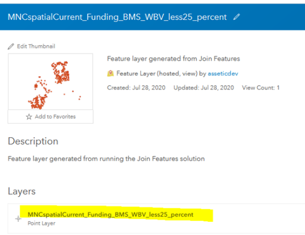Viewport: 305px width, 235px height.
Task: Open the highlighted MNCspatialCurrent_Funding layer link
Action: 111,214
